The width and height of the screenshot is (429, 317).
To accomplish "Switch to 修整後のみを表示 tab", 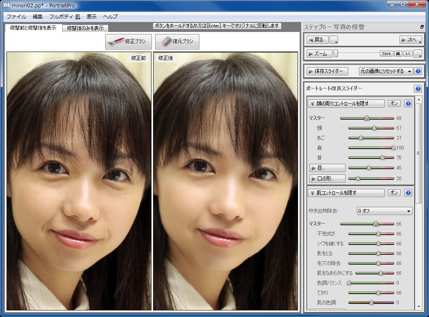I will 85,28.
